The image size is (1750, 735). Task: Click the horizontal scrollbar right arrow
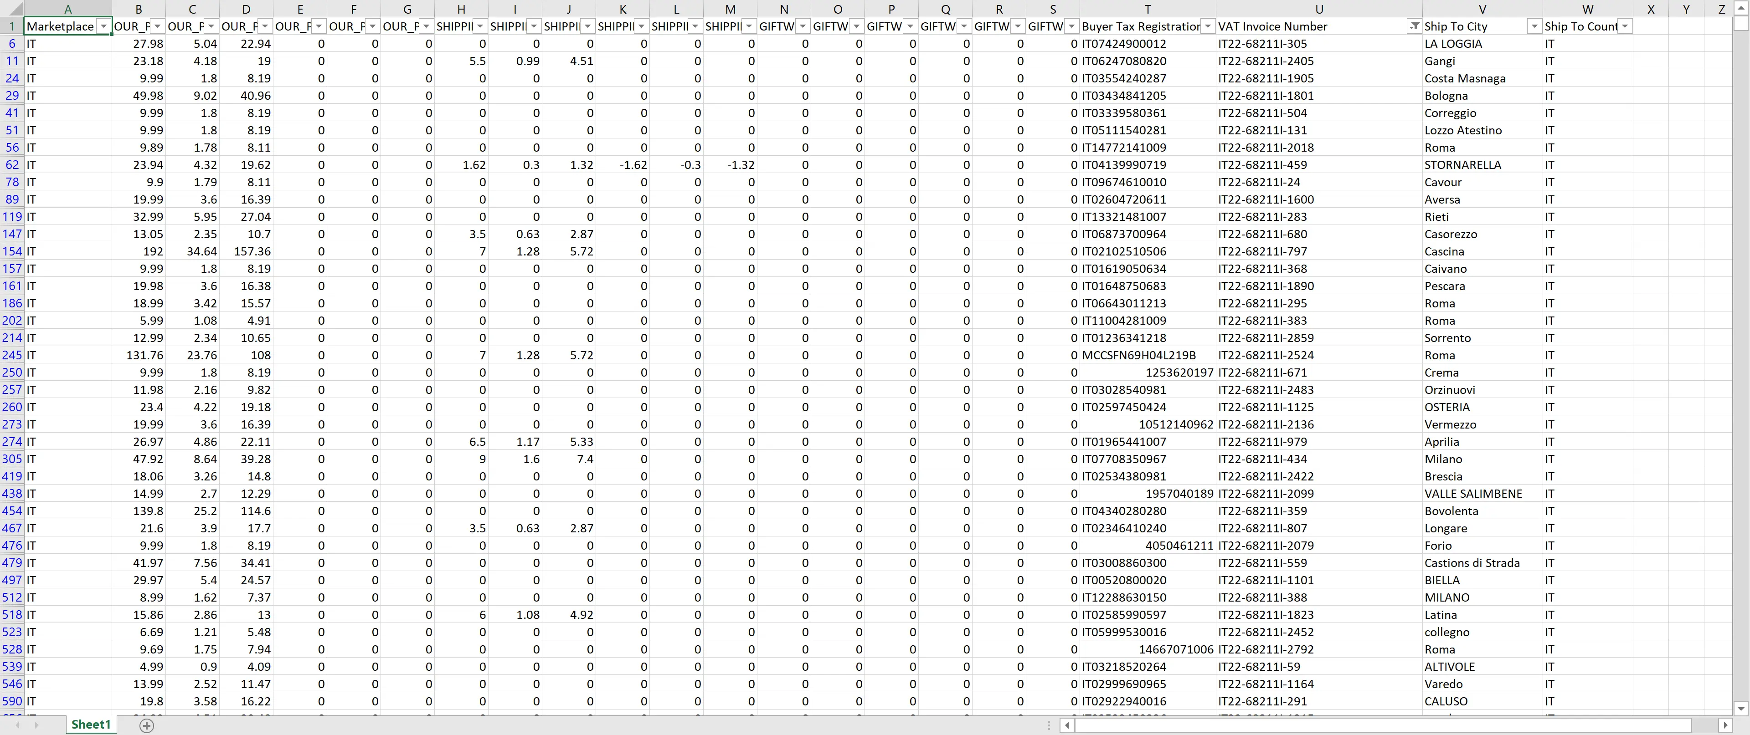tap(1725, 725)
